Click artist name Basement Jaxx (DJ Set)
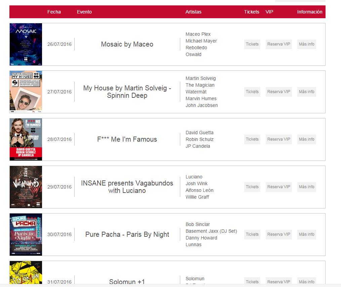Image resolution: width=341 pixels, height=287 pixels. [212, 231]
